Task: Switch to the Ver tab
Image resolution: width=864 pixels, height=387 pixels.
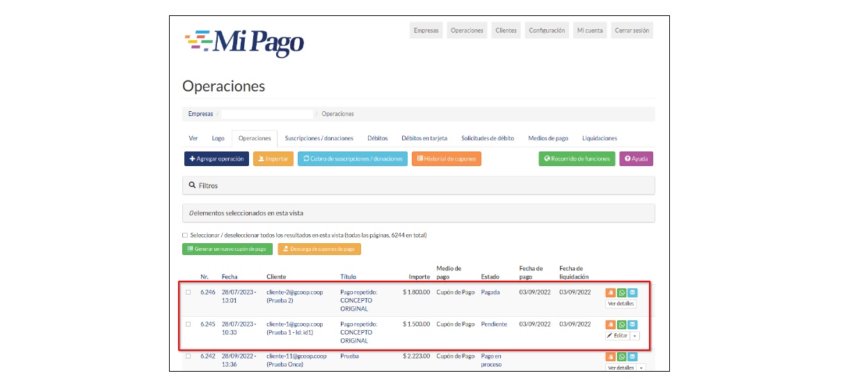Action: coord(193,138)
